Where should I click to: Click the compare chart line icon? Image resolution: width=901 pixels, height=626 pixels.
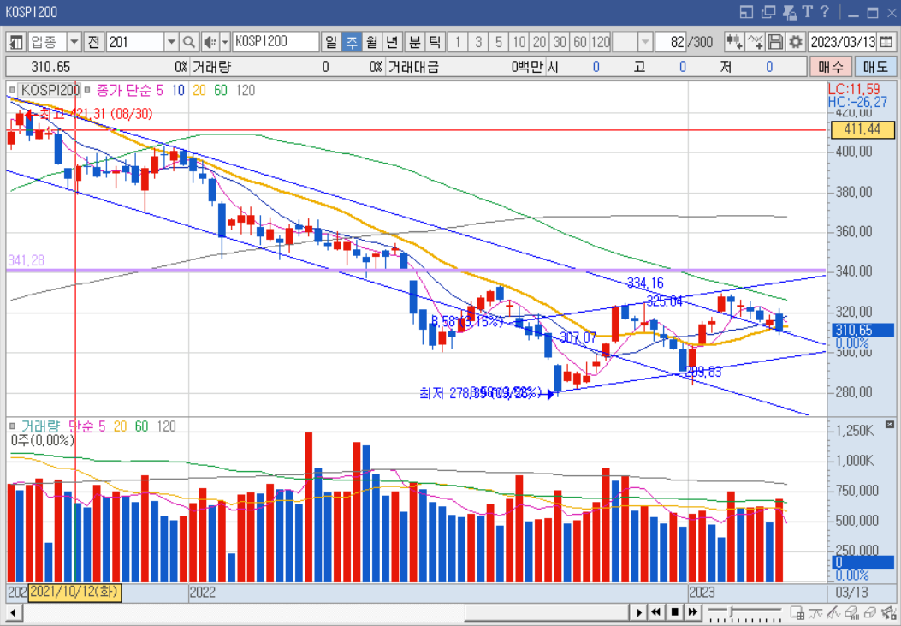(755, 42)
